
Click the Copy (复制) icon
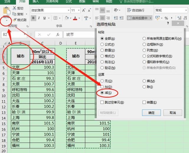[14, 14]
